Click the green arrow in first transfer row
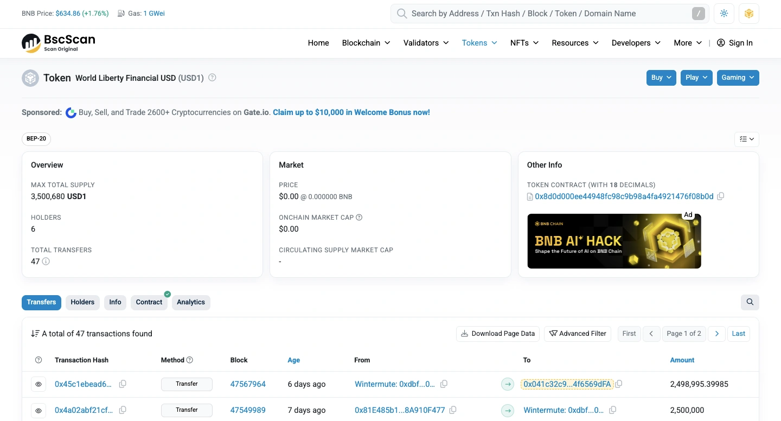 pyautogui.click(x=508, y=384)
